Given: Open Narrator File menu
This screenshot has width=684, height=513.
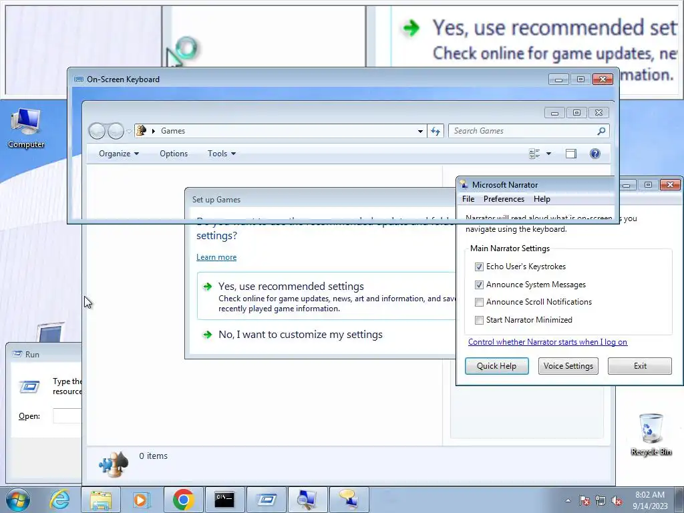Looking at the screenshot, I should (468, 199).
